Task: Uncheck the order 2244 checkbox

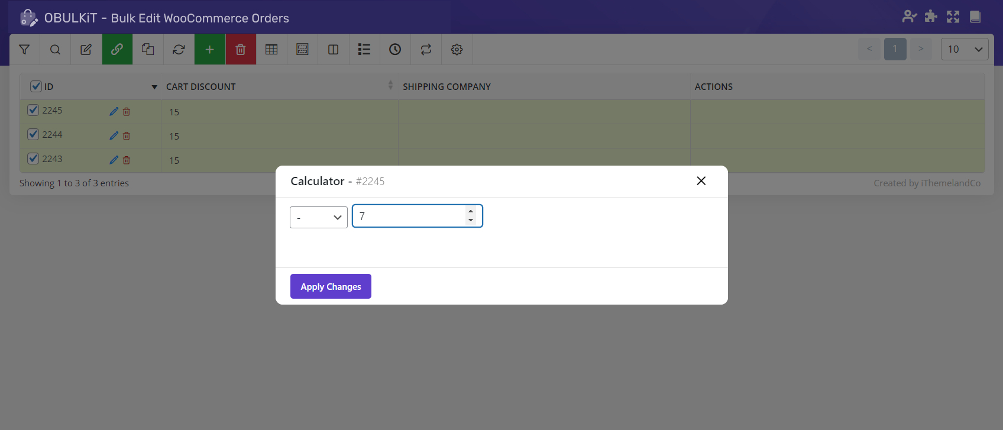Action: click(34, 134)
